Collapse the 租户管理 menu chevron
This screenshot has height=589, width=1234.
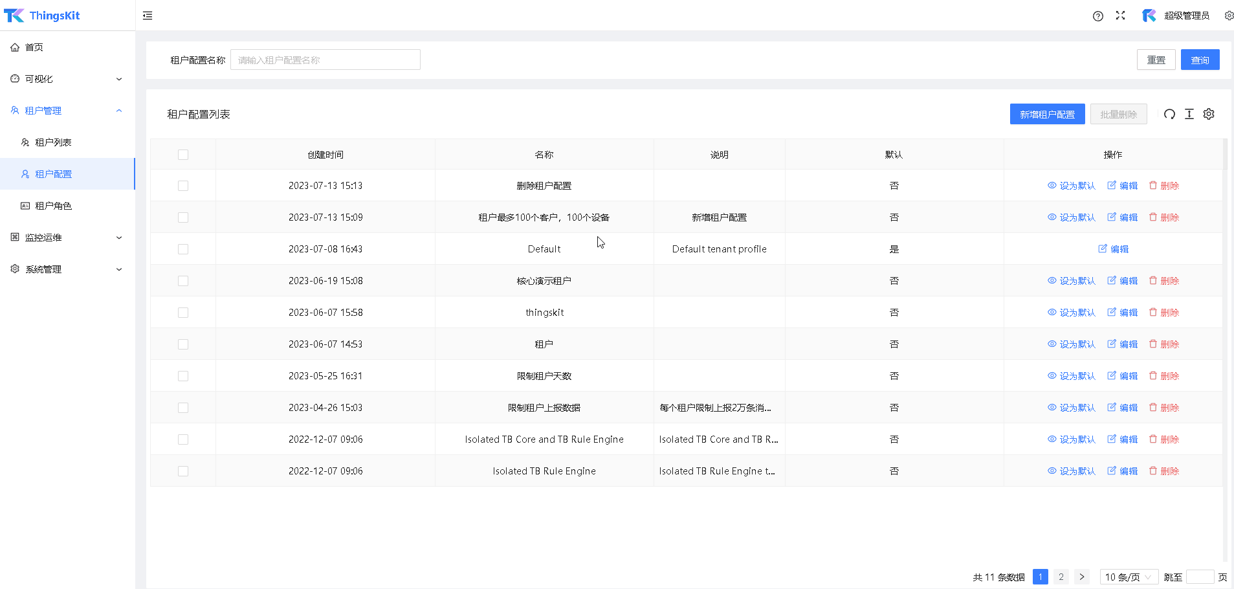pyautogui.click(x=119, y=111)
